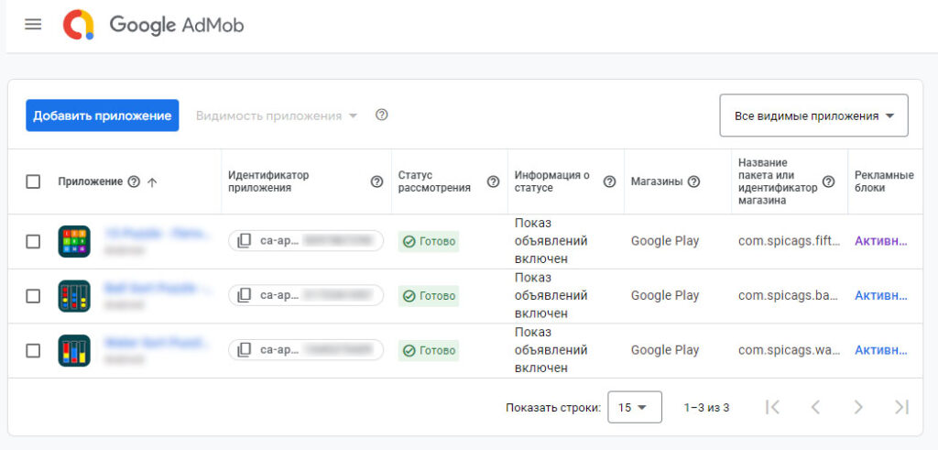Viewport: 938px width, 450px height.
Task: Open Активн... ad units link in second row
Action: pos(880,295)
